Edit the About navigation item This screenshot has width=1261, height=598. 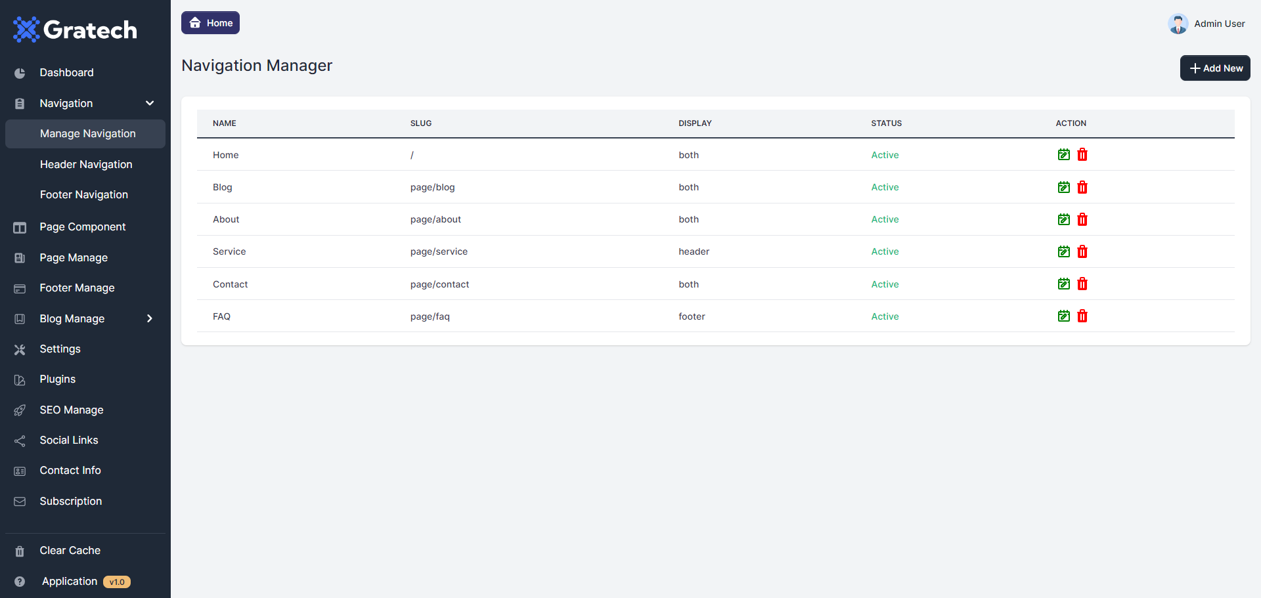(1063, 219)
